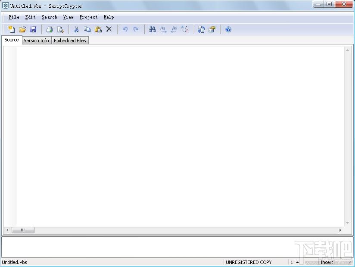Click the horizontal scrollbar thumb
Screen dimensions: 355x267
point(22,230)
